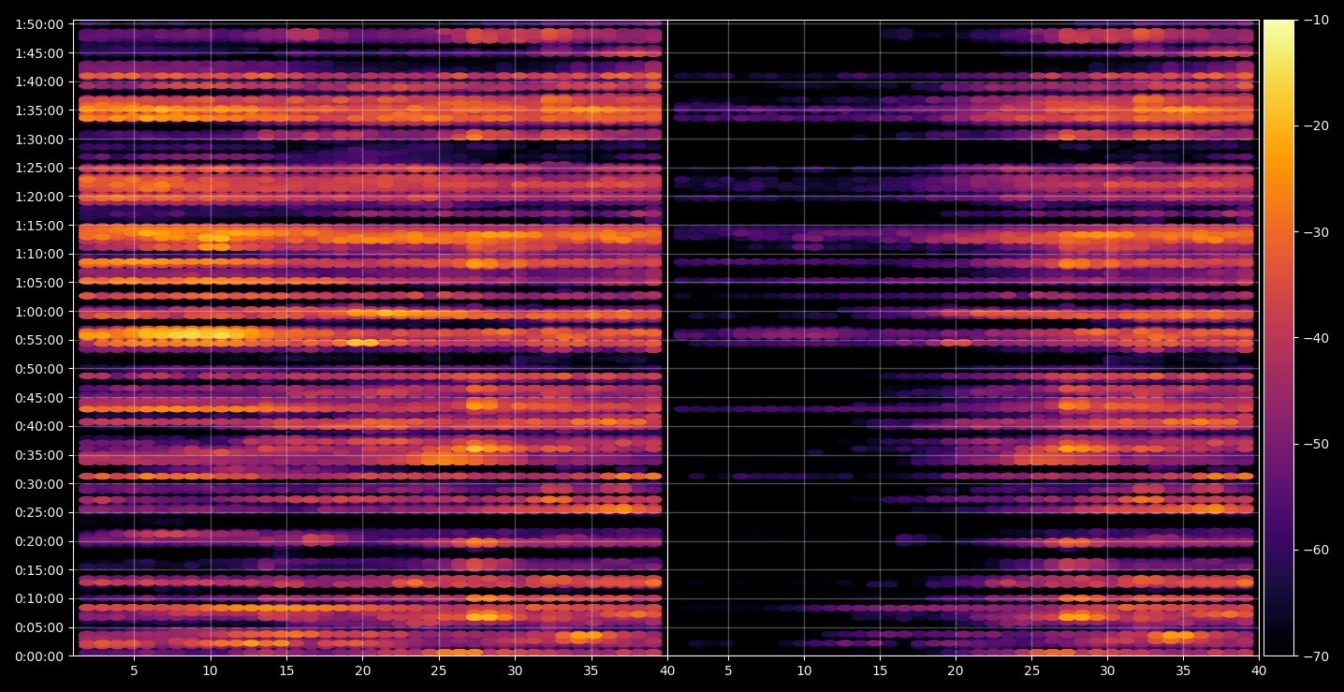
Task: Click the 1:35:00 time axis label
Action: coord(40,110)
